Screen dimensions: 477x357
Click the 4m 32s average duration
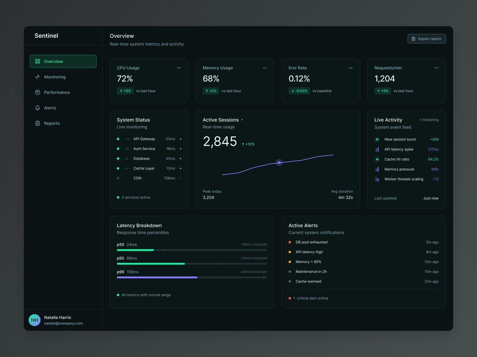(345, 197)
